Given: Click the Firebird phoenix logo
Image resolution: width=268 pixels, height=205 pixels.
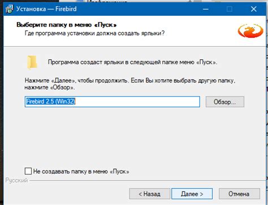Looking at the screenshot, I should pyautogui.click(x=250, y=31).
